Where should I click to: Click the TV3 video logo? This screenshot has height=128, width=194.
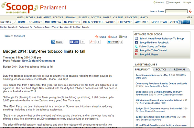[x=184, y=22]
